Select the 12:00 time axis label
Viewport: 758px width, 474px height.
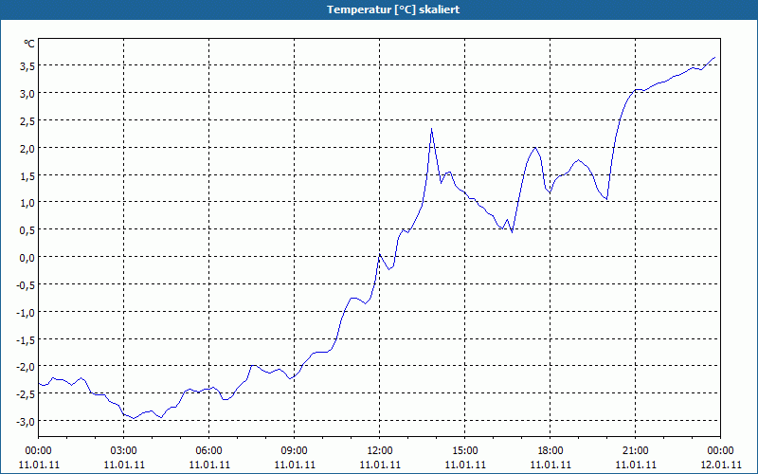[x=379, y=450]
